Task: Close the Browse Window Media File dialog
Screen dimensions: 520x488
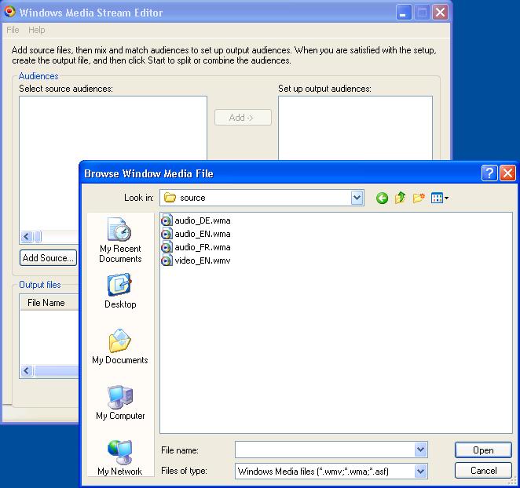Action: tap(507, 173)
